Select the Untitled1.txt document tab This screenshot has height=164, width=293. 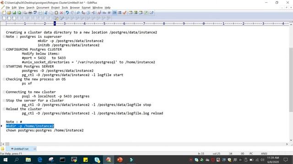coord(21,149)
